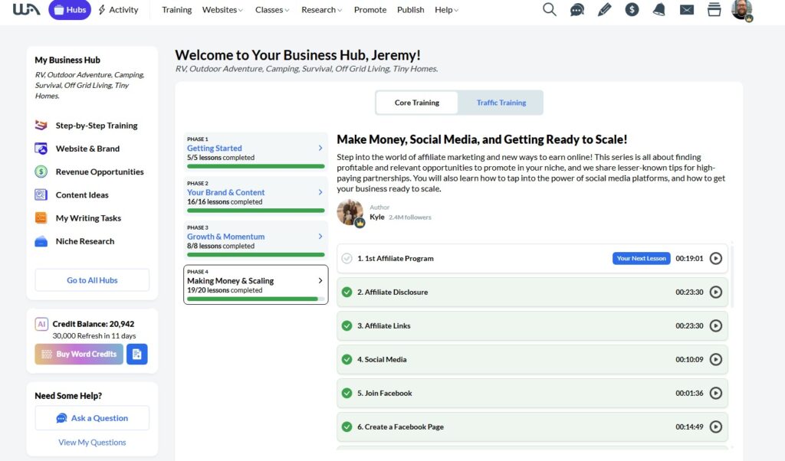Click Your Next Lesson badge

[642, 259]
